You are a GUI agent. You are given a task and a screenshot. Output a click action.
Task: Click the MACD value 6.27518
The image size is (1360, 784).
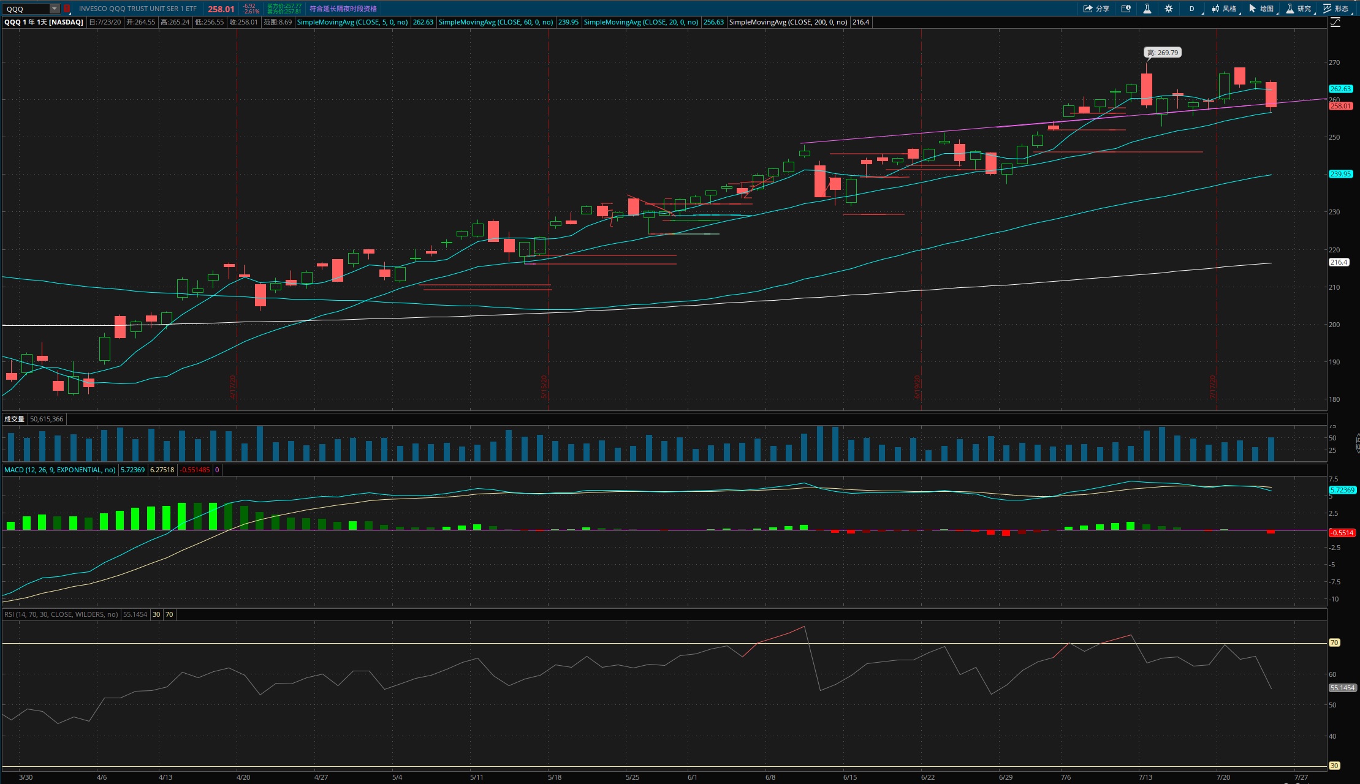(x=162, y=470)
